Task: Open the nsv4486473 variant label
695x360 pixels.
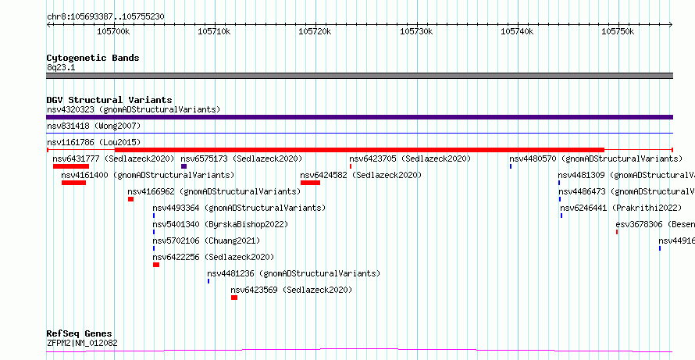Action: click(626, 191)
